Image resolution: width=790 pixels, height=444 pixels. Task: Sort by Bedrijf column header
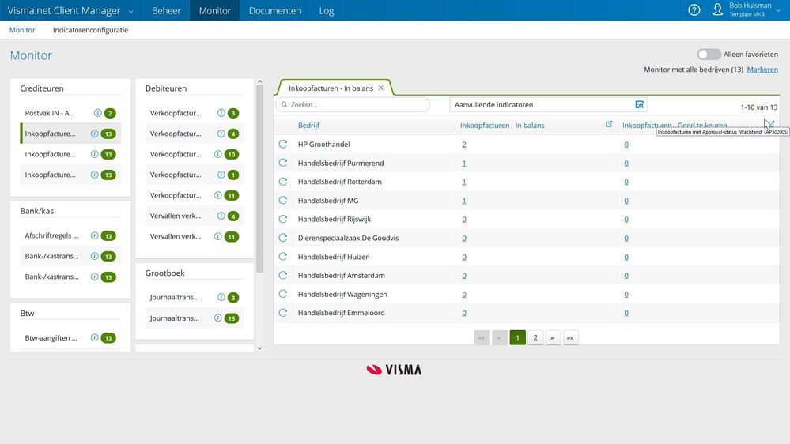[308, 126]
